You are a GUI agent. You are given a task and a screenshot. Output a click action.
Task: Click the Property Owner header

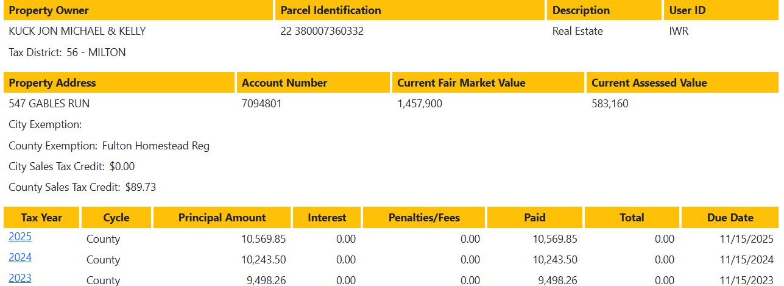point(49,10)
